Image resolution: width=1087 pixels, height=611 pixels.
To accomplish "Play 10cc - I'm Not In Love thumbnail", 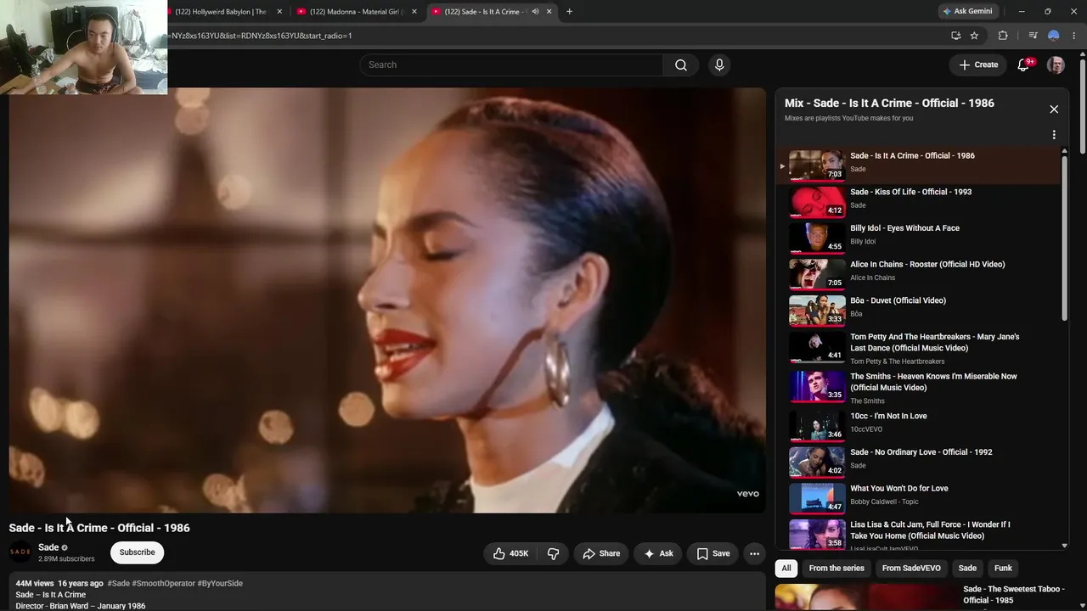I will pyautogui.click(x=818, y=426).
